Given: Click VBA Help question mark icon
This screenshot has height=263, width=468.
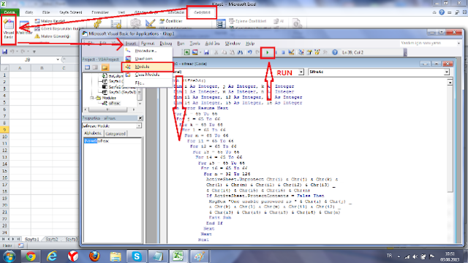Looking at the screenshot, I should point(335,53).
